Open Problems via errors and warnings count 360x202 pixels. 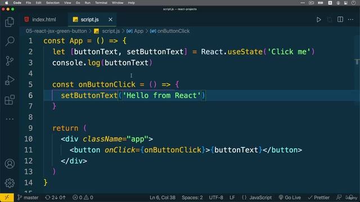coord(83,198)
